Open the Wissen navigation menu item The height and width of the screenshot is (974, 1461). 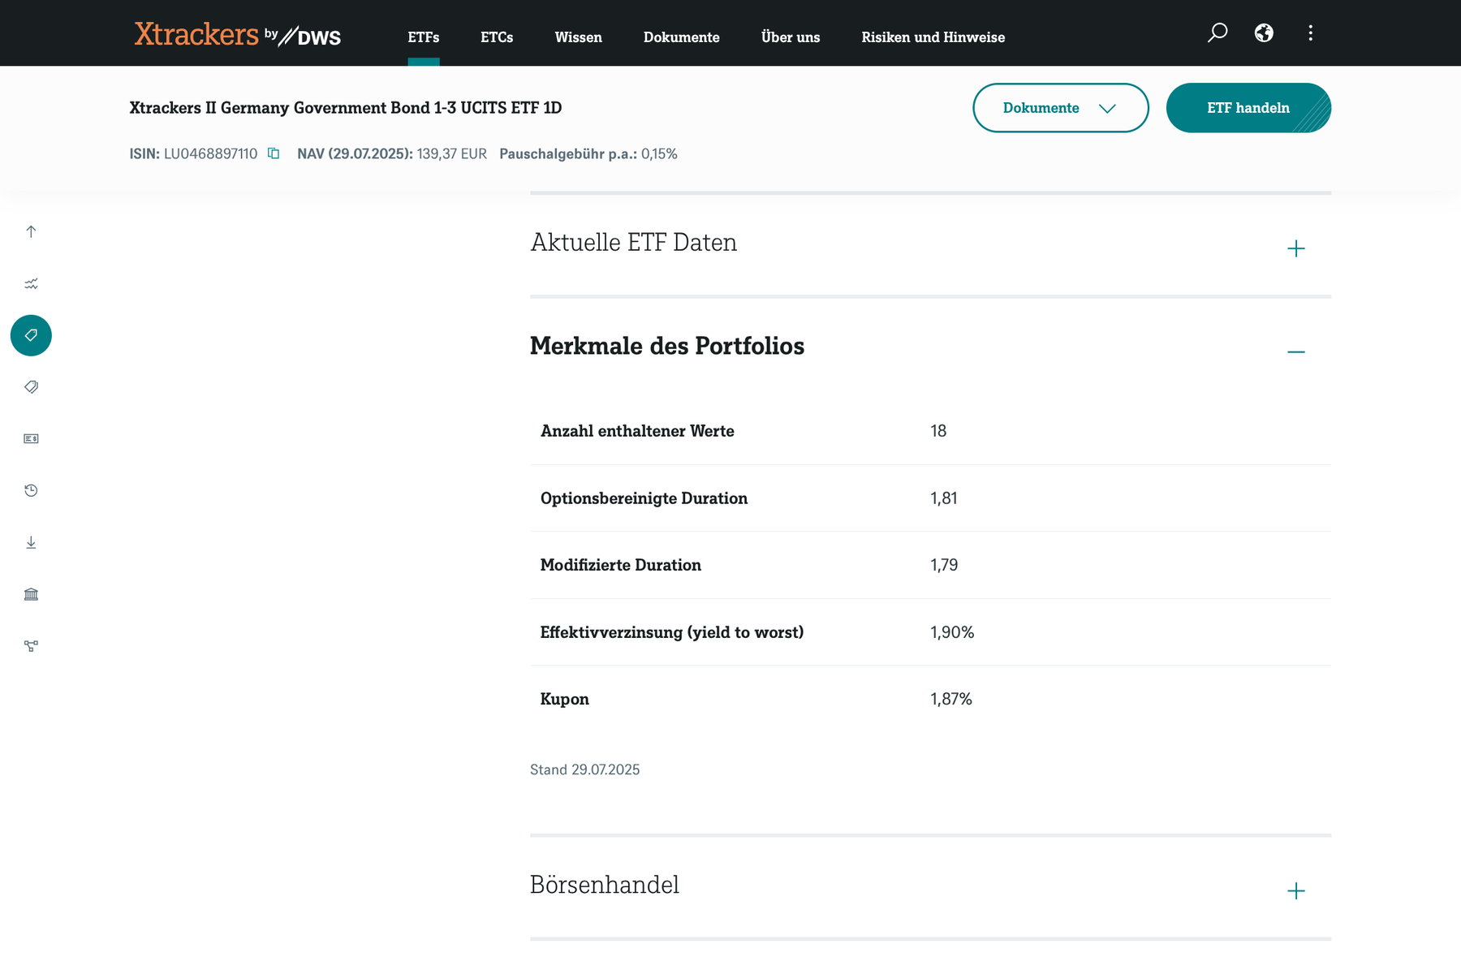[578, 37]
